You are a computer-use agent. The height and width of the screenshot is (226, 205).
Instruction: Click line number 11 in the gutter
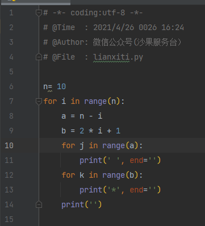pos(9,160)
